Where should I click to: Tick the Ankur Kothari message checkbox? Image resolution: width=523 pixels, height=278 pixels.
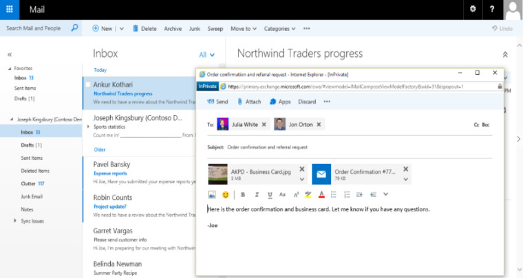[x=88, y=84]
